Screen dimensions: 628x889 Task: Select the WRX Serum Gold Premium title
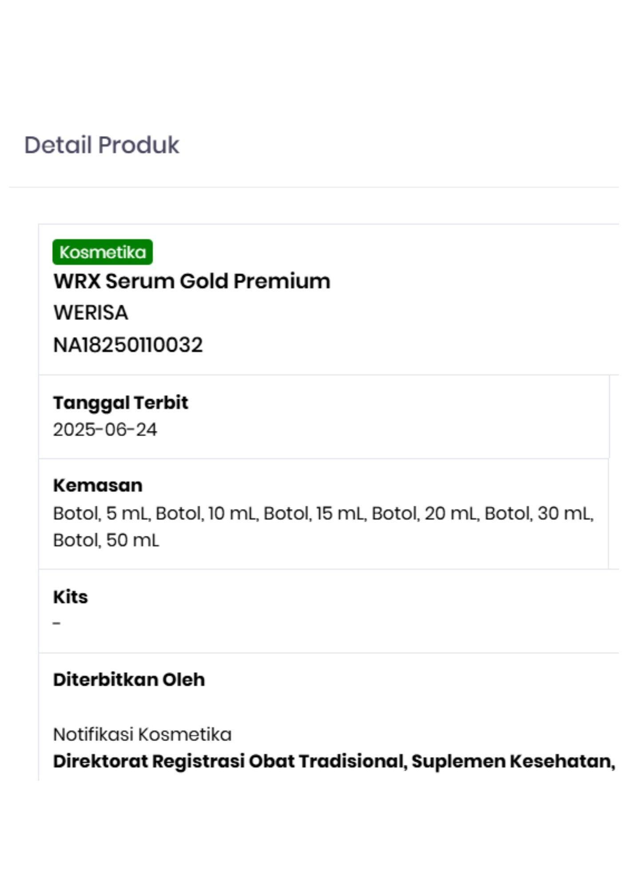tap(192, 281)
